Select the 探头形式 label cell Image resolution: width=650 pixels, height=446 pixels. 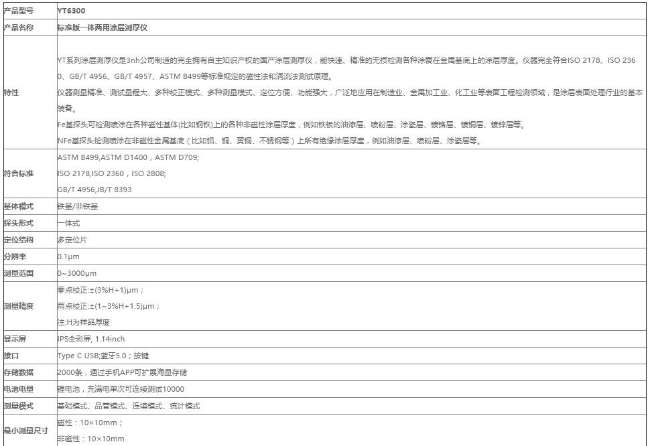coord(19,223)
